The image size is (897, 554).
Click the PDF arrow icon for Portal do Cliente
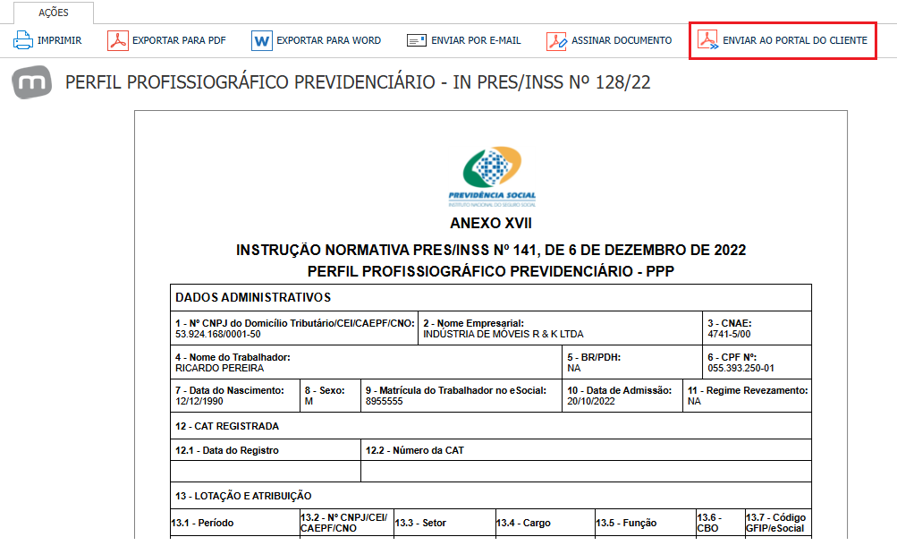click(708, 40)
